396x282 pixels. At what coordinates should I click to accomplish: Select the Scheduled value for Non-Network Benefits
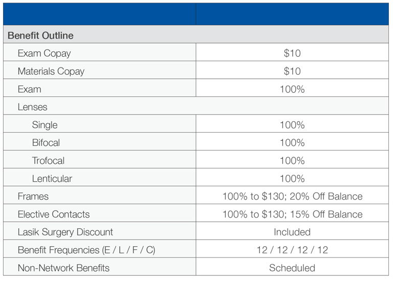tap(292, 268)
